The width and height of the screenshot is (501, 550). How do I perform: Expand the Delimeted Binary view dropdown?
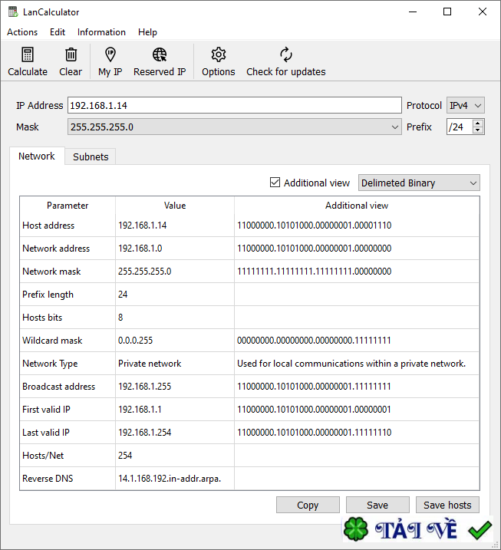pyautogui.click(x=419, y=183)
